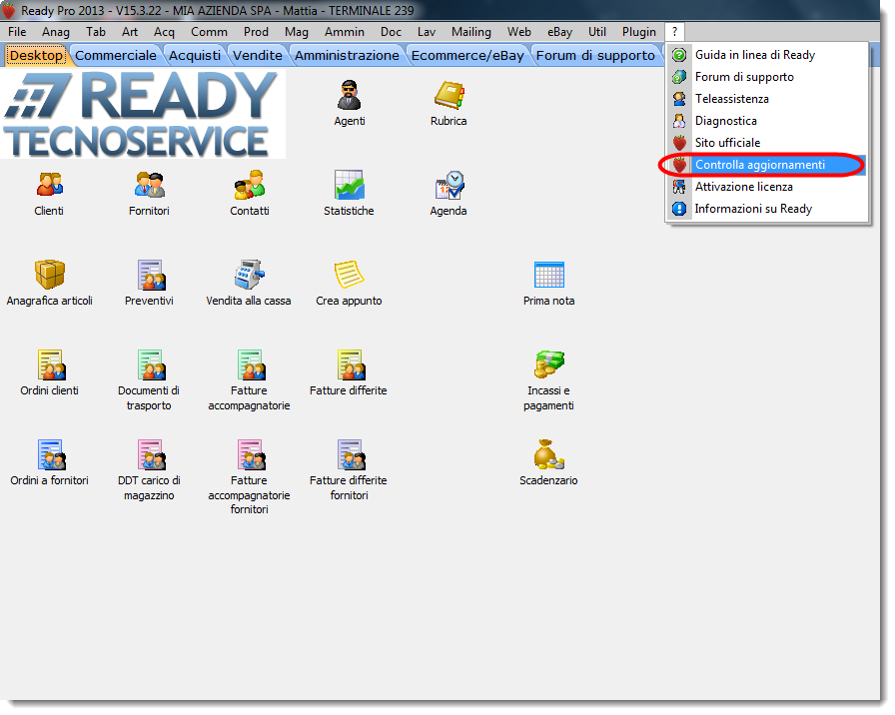Open the File menu

coord(17,32)
